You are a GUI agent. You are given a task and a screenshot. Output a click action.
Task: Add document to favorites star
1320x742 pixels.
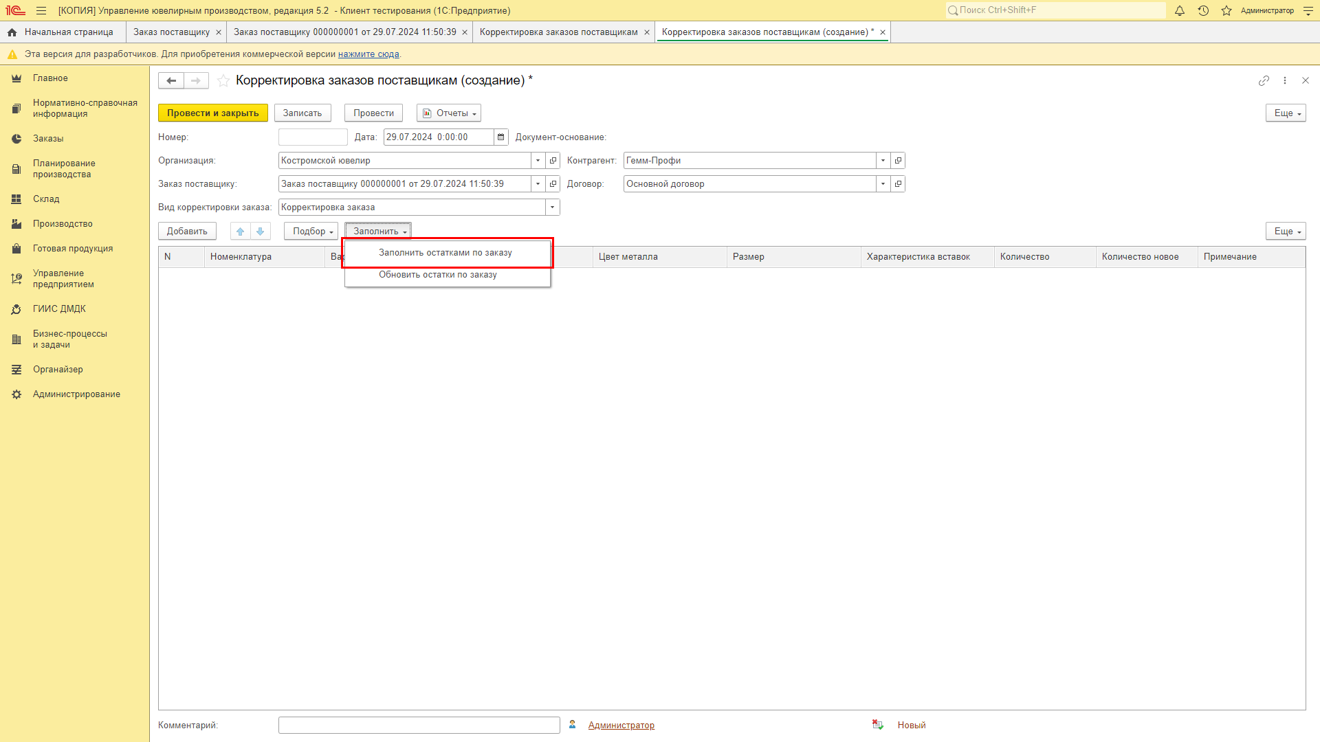(x=223, y=80)
